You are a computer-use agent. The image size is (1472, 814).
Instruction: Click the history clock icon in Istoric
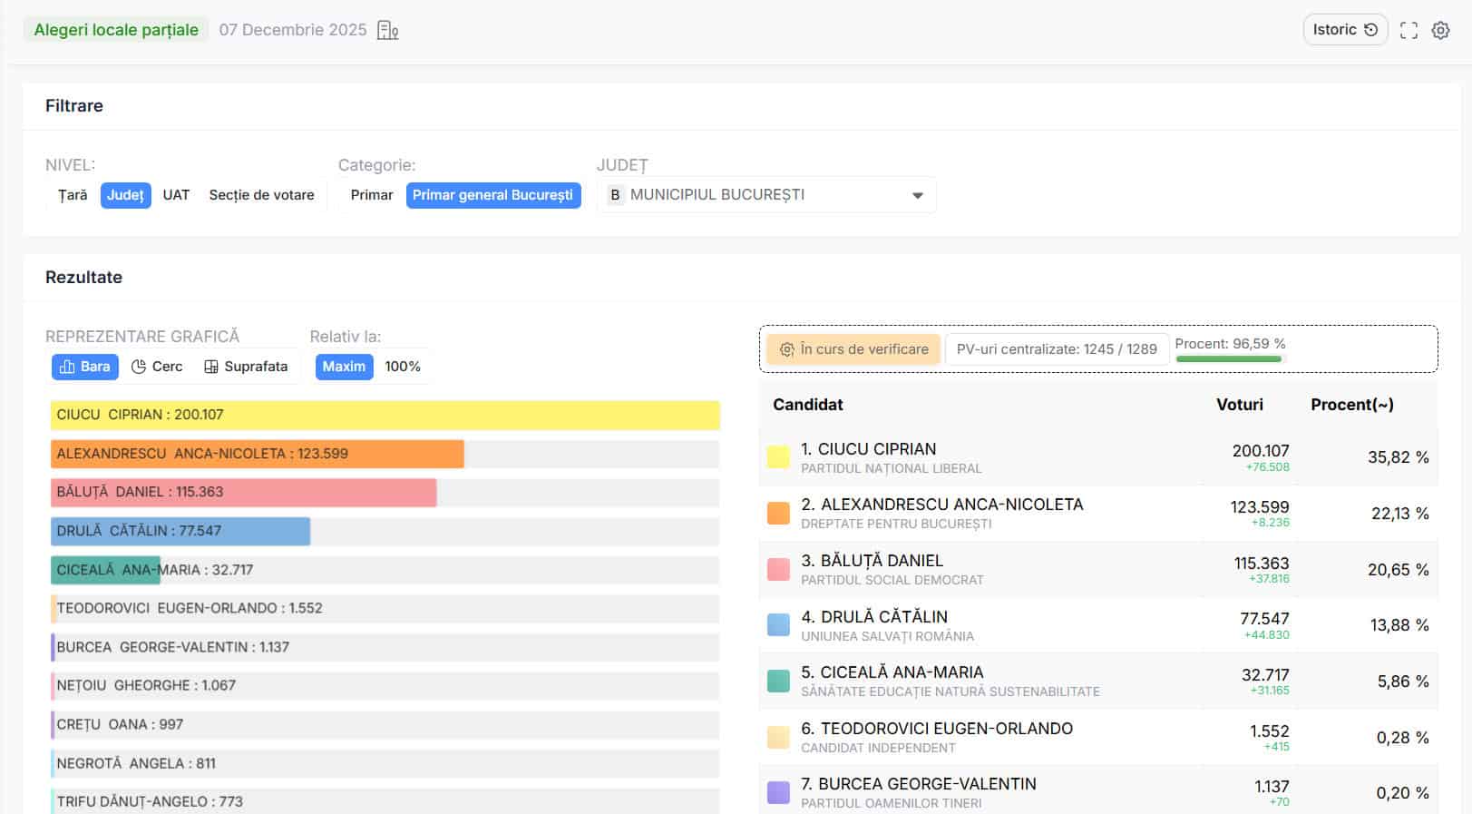pyautogui.click(x=1371, y=30)
